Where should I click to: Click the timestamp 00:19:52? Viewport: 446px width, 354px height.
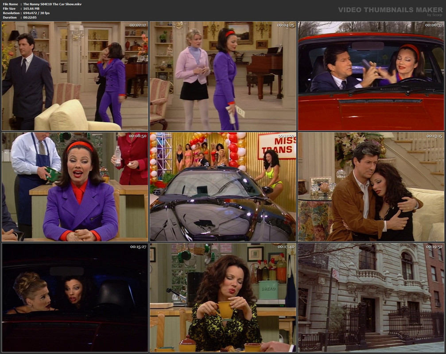(434, 247)
